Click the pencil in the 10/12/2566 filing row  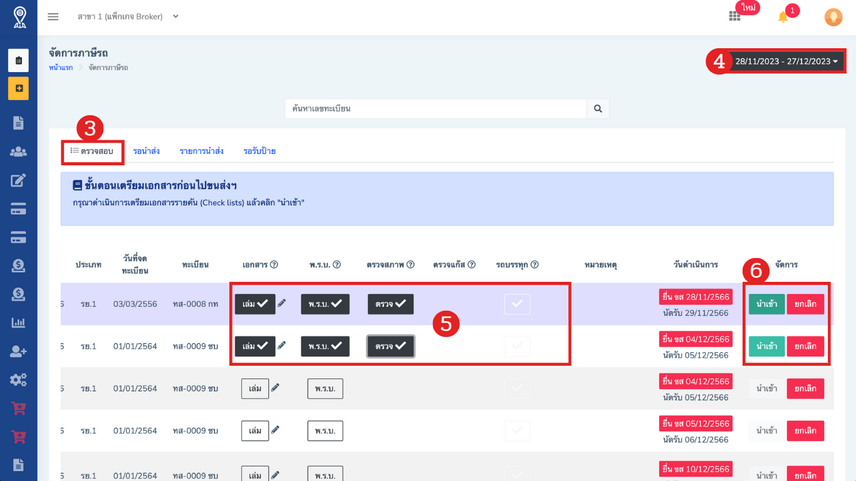(x=275, y=475)
